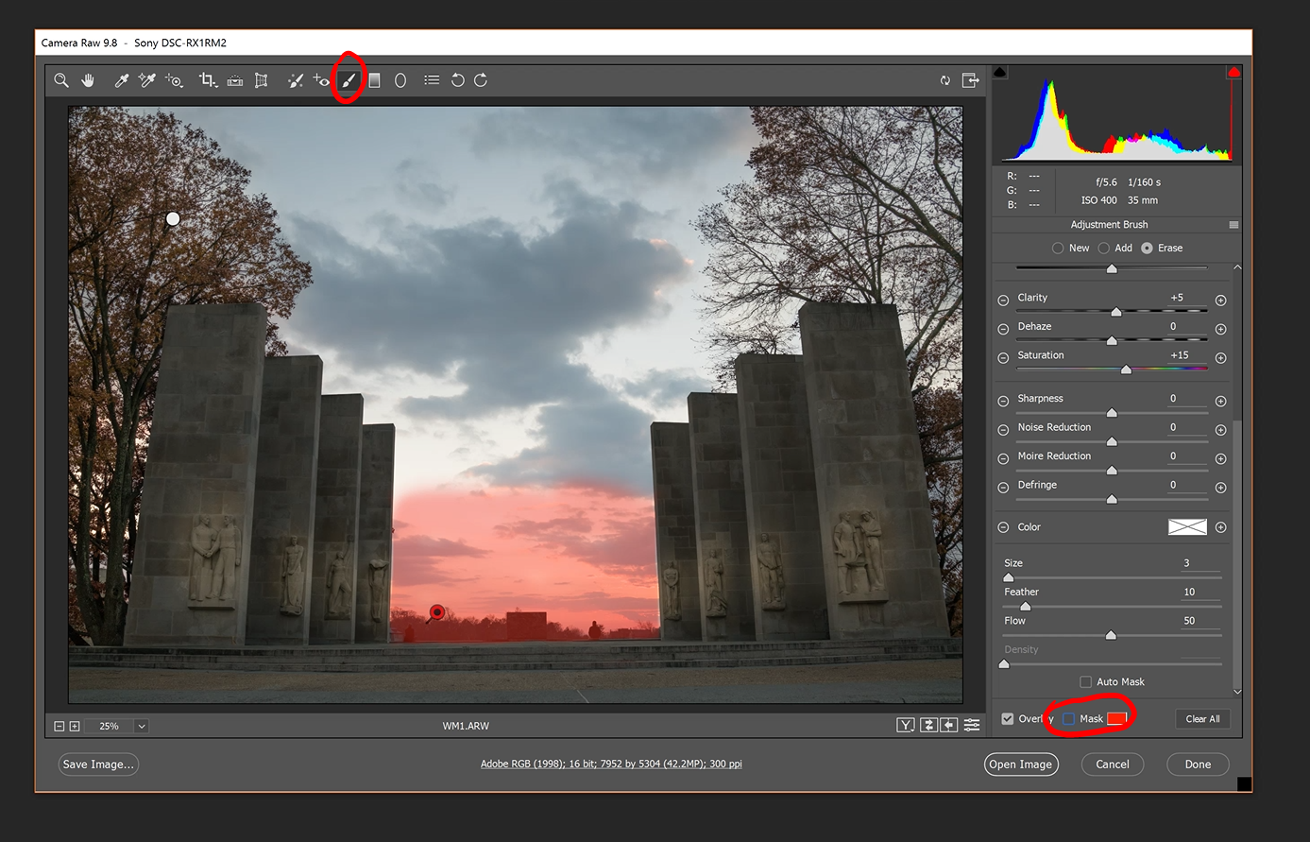
Task: Select the red adjustment brush pin on image
Action: click(437, 611)
